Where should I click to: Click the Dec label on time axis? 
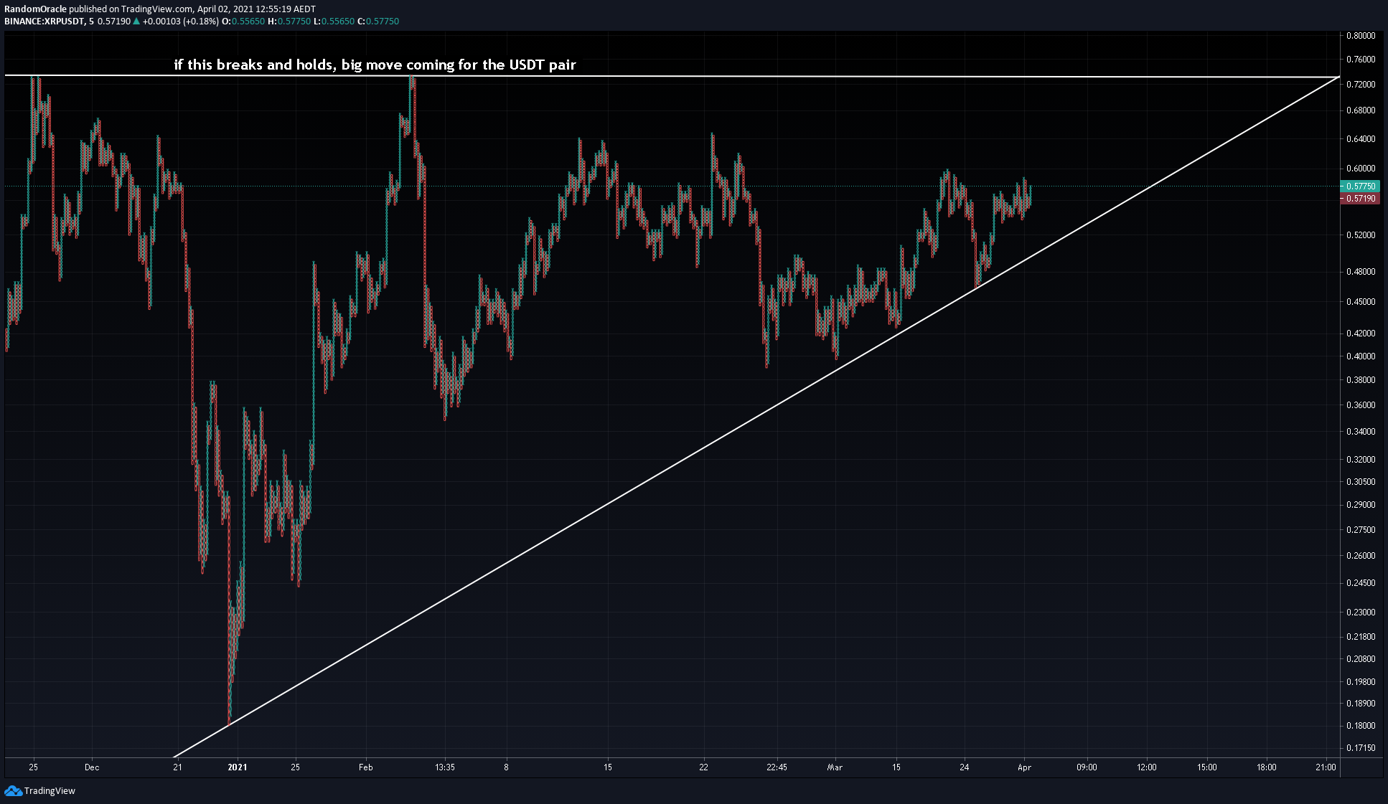click(x=92, y=767)
